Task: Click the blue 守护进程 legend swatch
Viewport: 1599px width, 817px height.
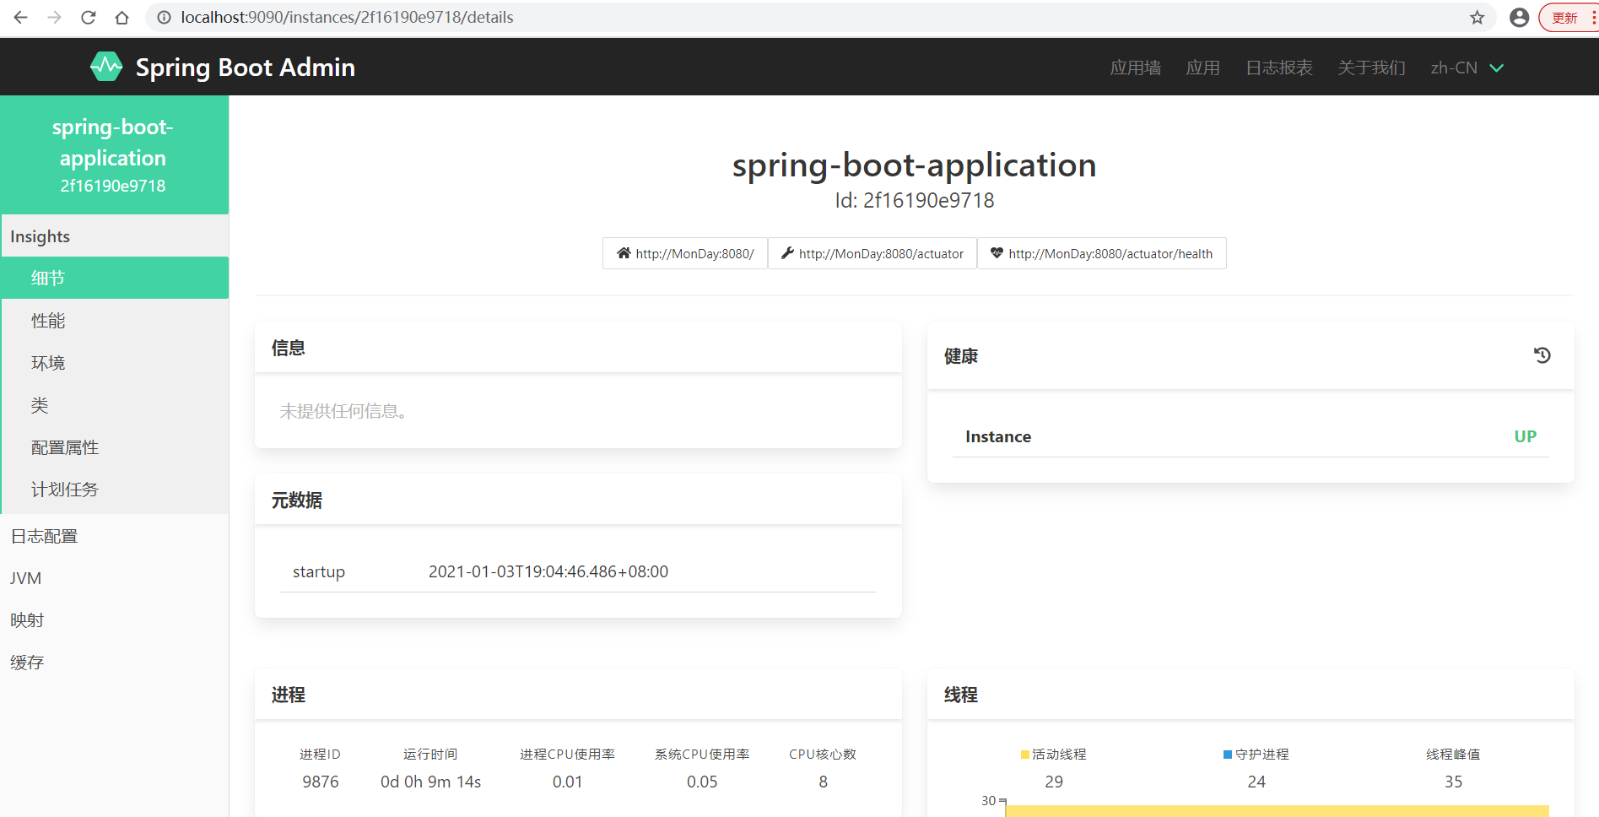Action: tap(1228, 755)
